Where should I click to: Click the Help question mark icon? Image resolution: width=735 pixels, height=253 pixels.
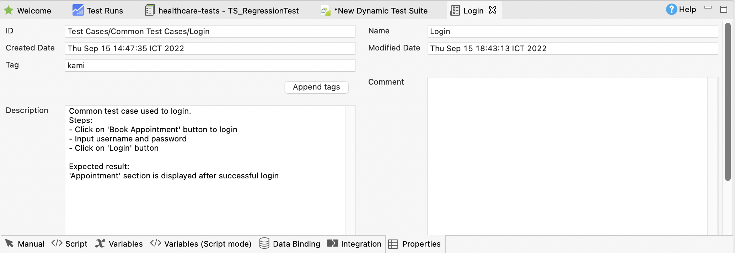pos(671,10)
